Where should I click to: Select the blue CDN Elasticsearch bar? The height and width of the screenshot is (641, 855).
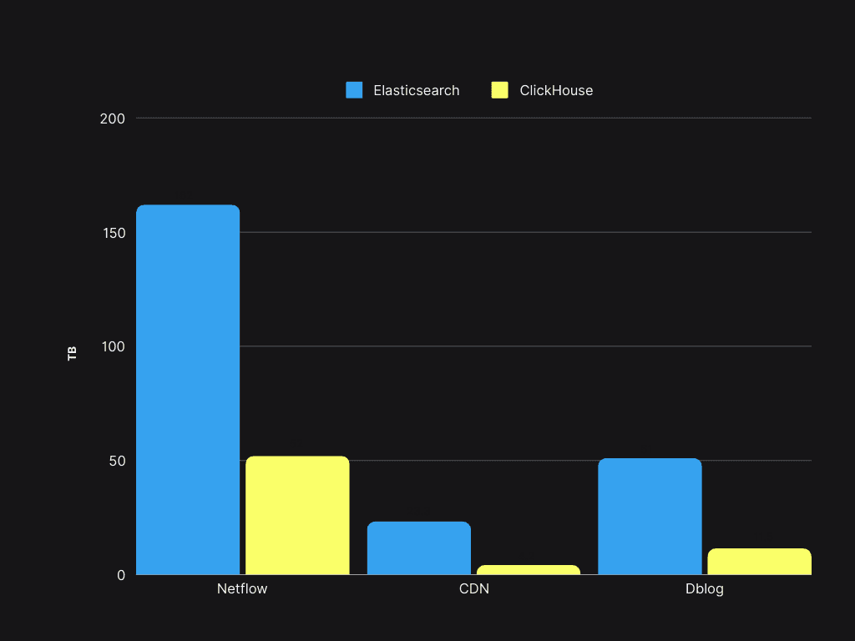419,548
